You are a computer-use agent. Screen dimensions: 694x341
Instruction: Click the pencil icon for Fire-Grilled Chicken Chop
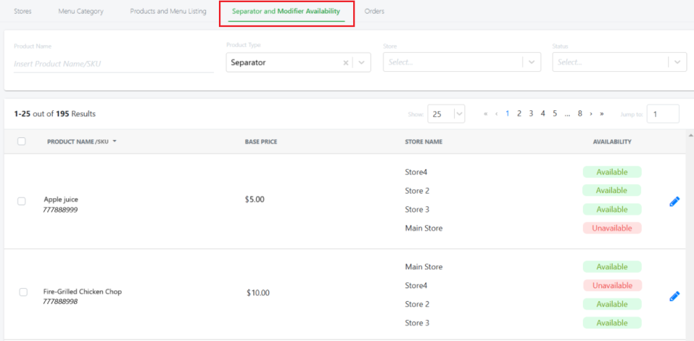674,296
